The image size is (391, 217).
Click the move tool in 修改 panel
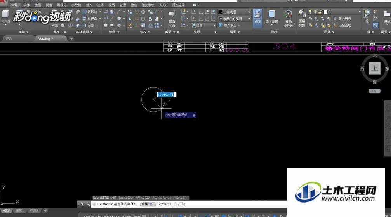point(143,12)
